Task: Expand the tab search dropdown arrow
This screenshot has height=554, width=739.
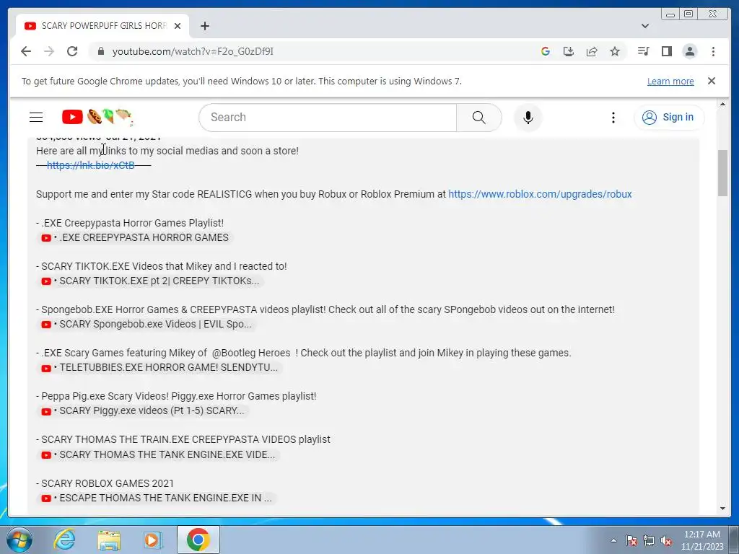Action: pos(645,26)
